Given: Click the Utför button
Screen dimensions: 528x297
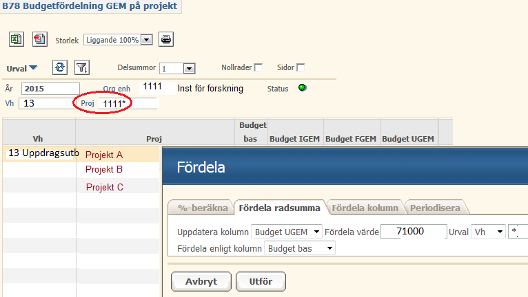Looking at the screenshot, I should tap(261, 282).
